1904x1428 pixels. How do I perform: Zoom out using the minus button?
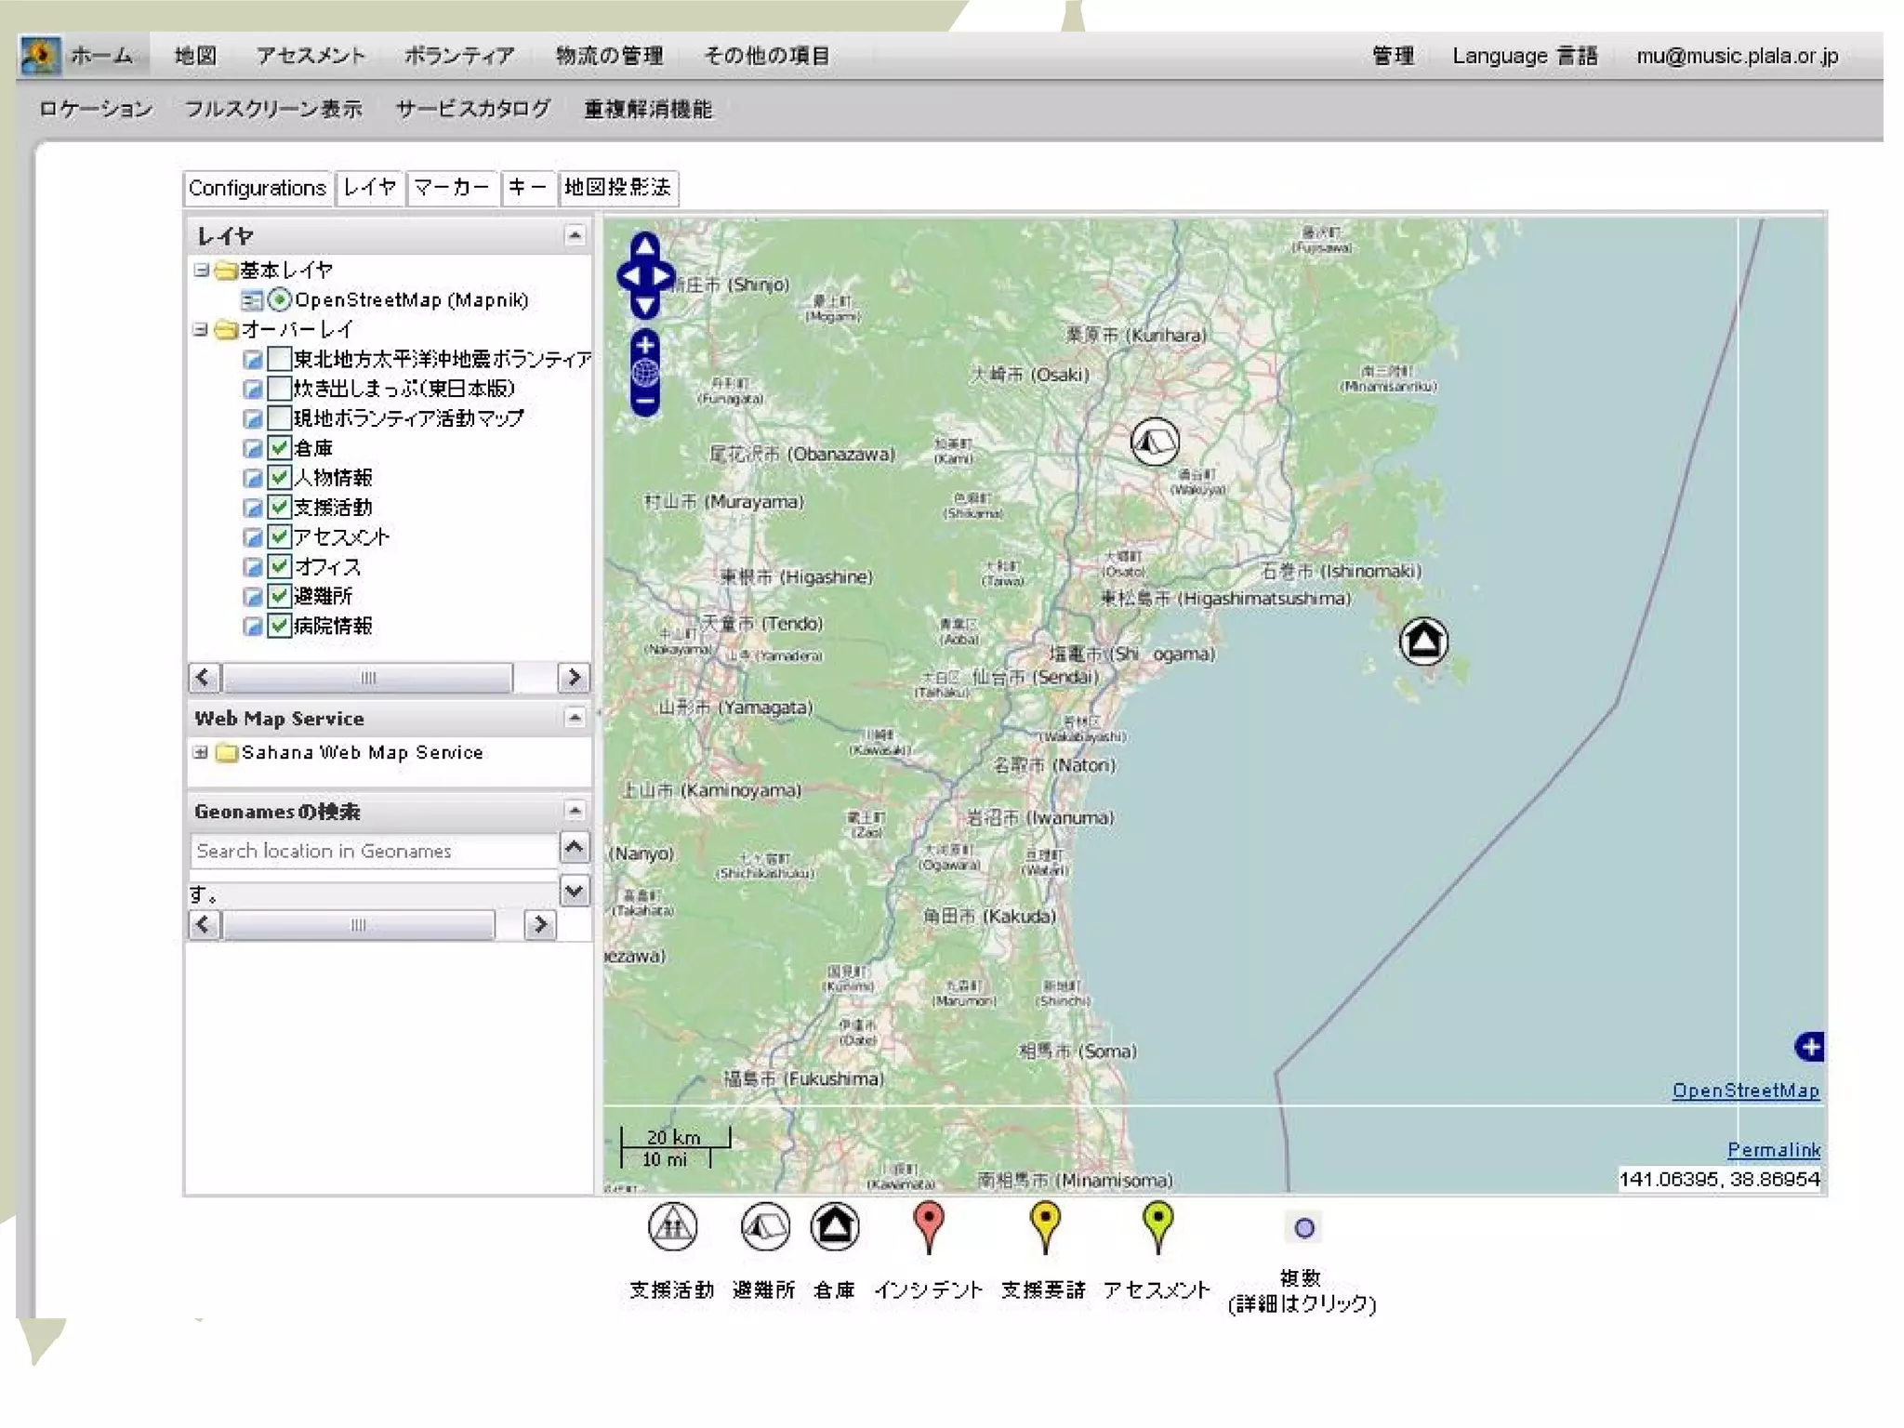(645, 402)
